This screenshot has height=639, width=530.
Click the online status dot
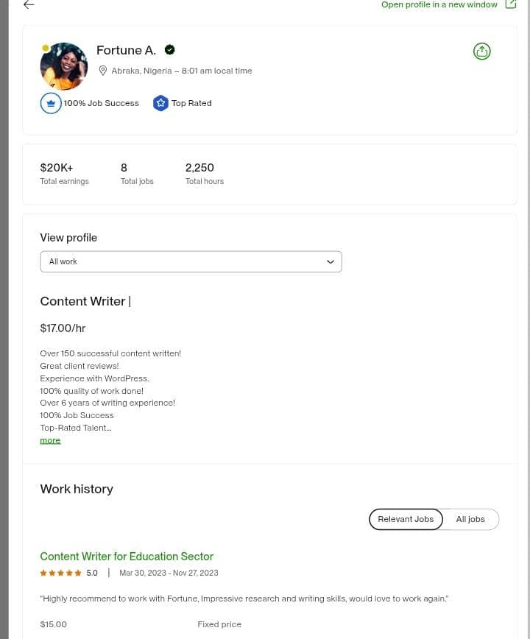(46, 49)
